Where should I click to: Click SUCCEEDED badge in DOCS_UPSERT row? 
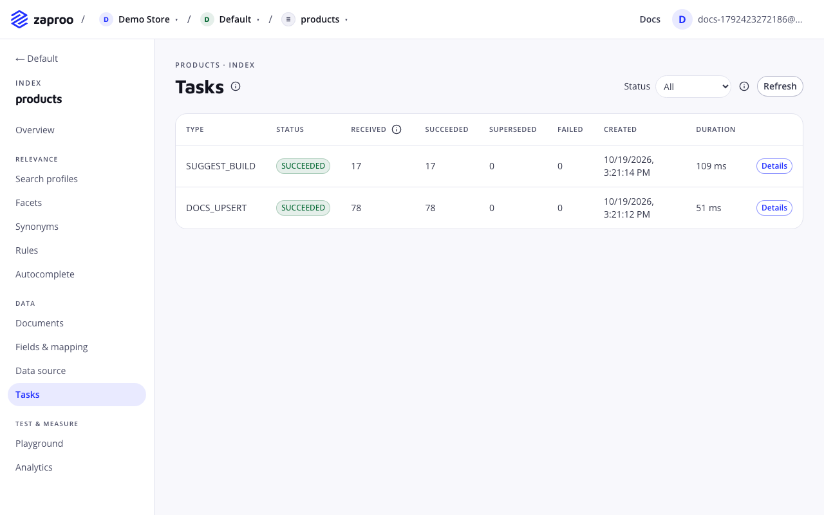pyautogui.click(x=303, y=208)
